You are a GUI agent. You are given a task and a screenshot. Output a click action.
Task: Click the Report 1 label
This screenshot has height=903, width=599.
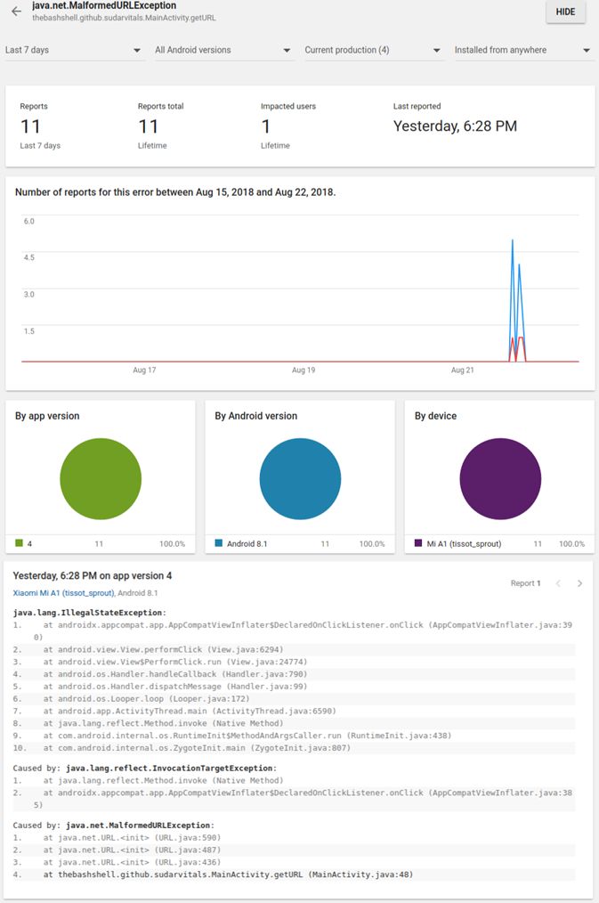coord(525,583)
